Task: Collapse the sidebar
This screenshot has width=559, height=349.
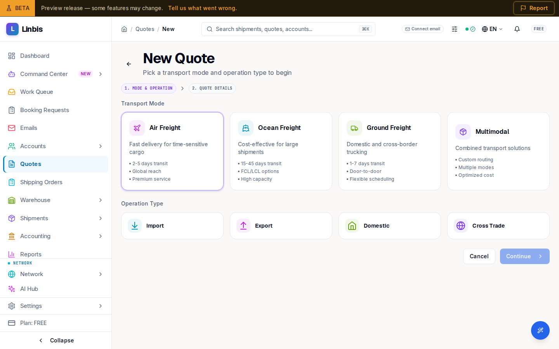Action: 56,340
